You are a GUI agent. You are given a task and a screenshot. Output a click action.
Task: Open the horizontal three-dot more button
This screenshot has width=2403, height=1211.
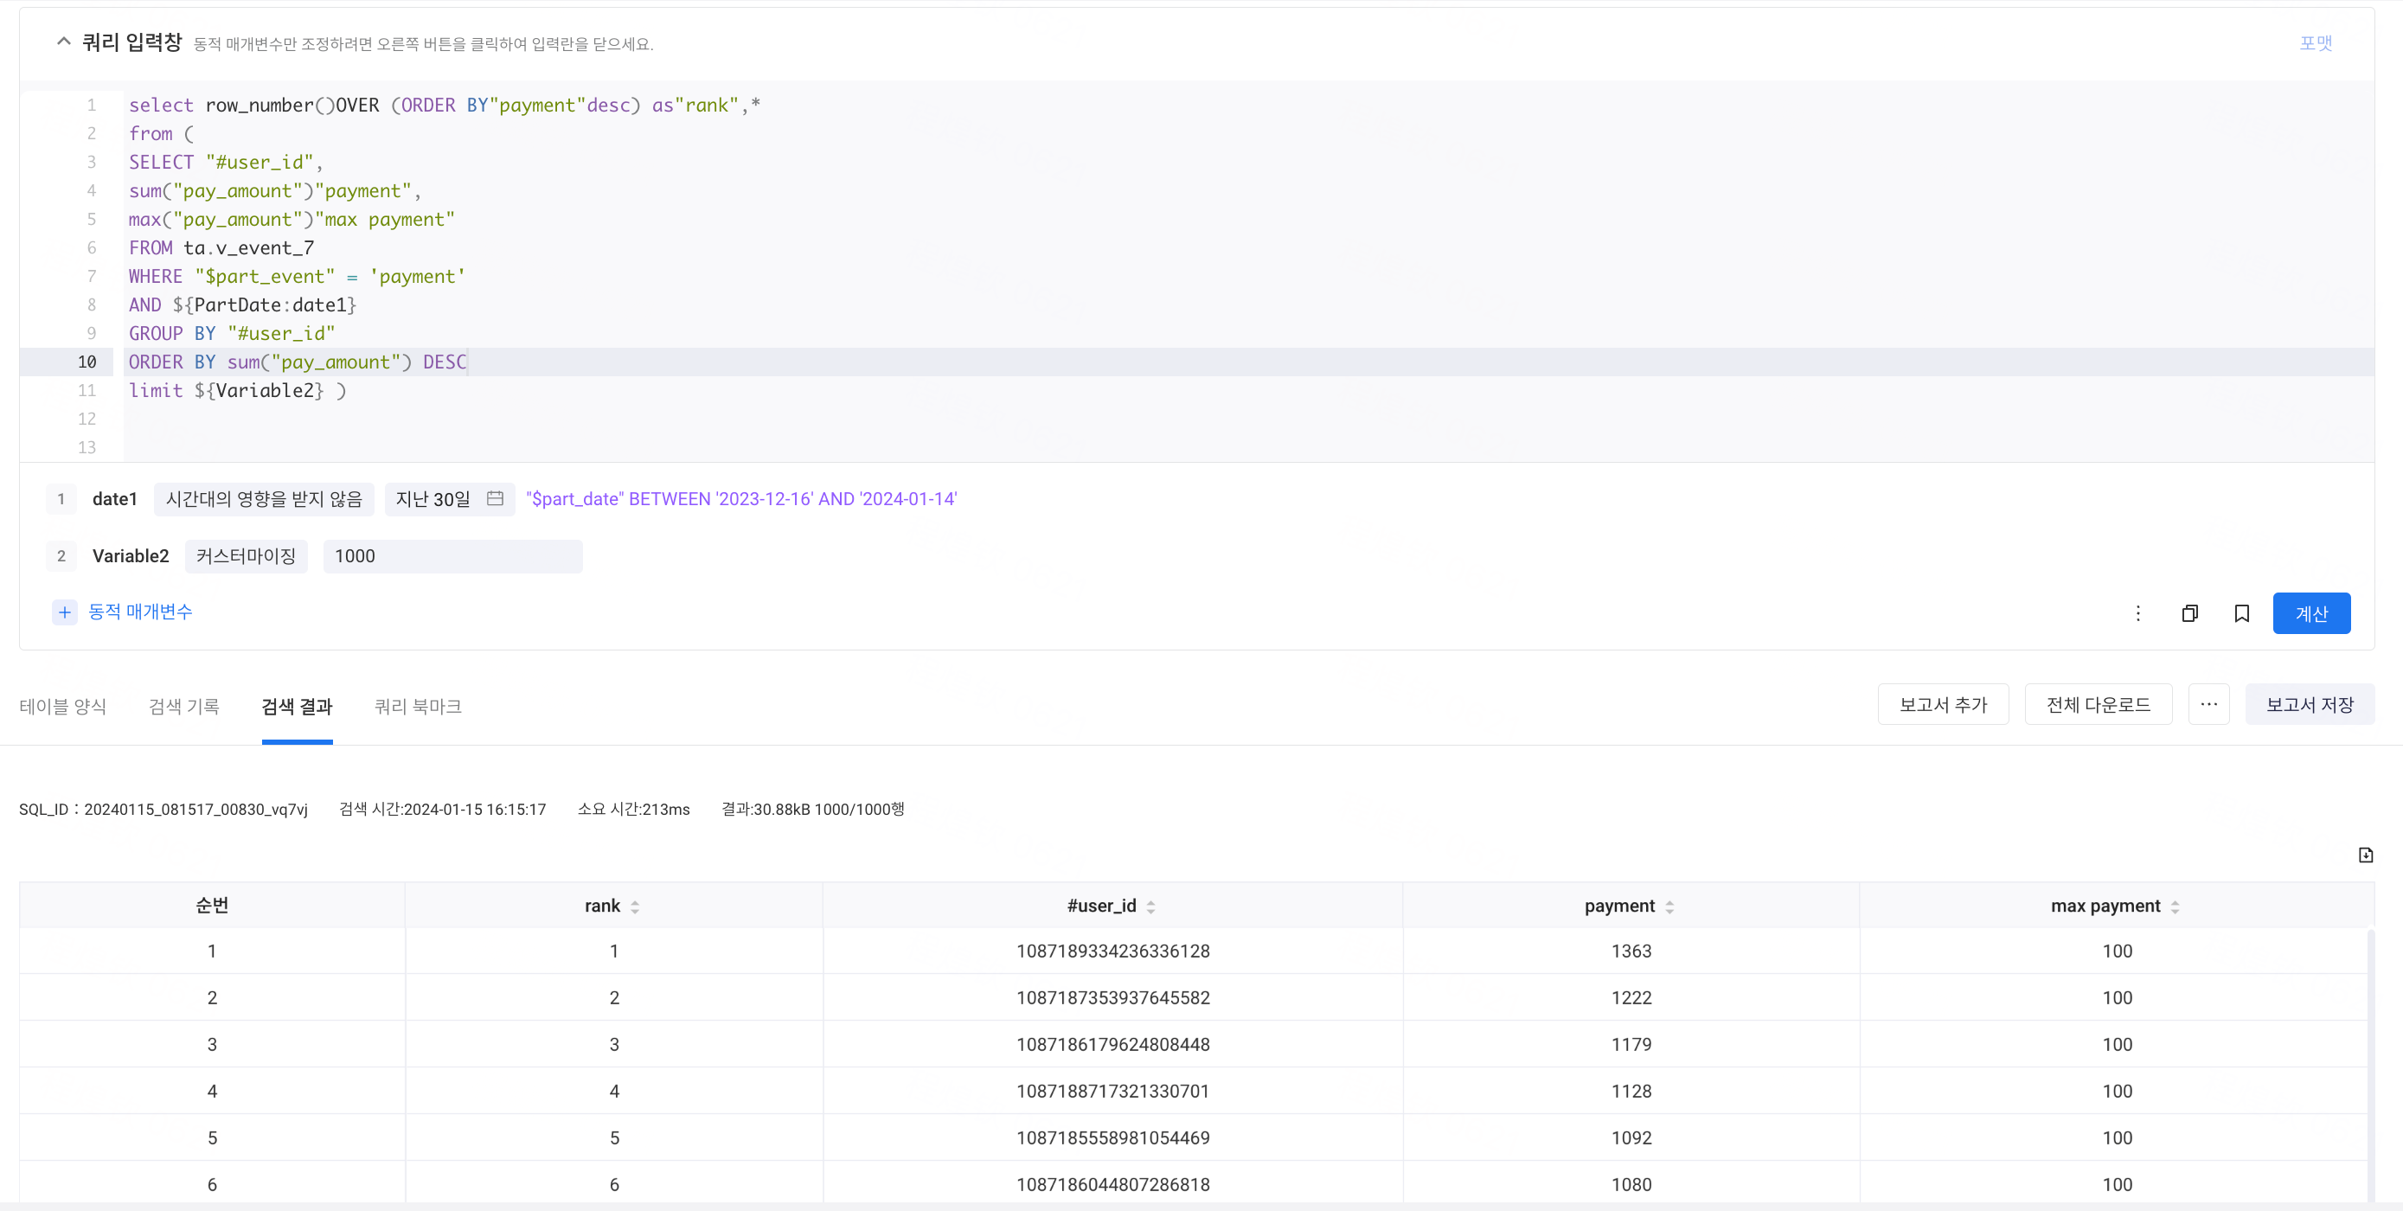point(2209,704)
